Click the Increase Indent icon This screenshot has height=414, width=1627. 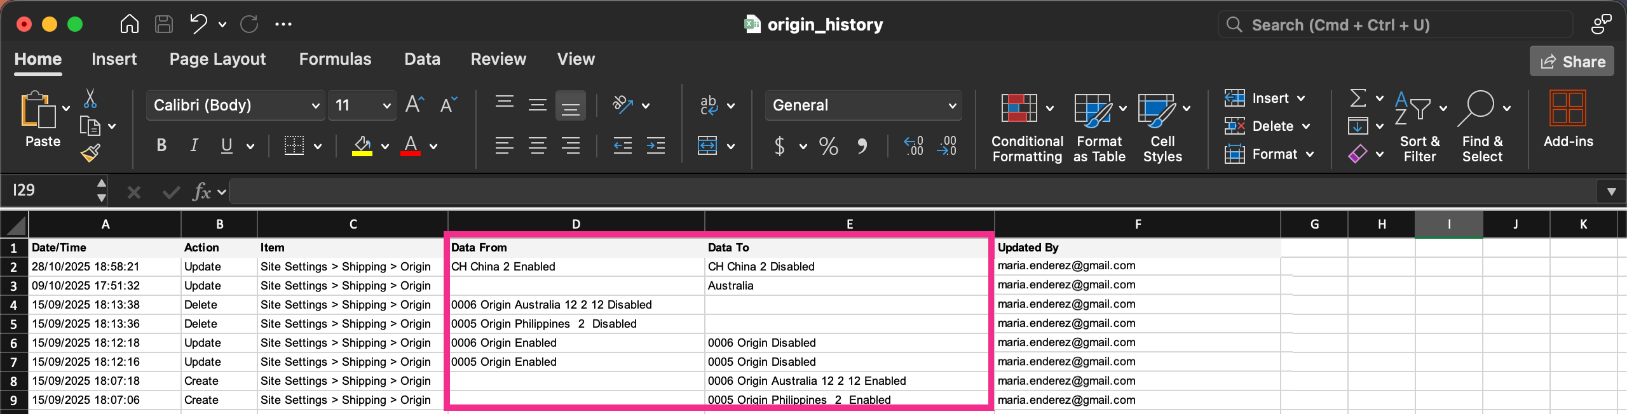655,146
